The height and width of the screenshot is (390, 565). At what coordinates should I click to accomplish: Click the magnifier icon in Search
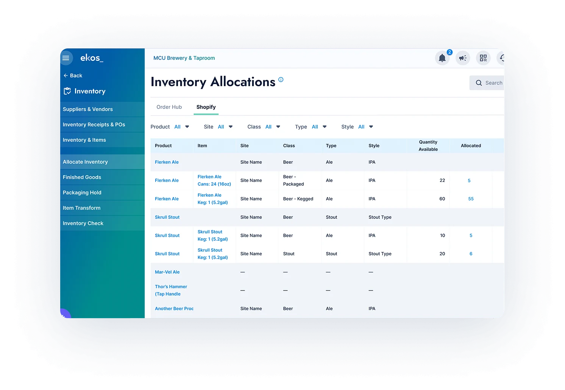[479, 83]
